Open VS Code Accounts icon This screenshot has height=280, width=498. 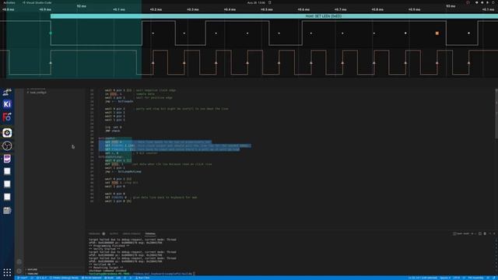click(x=19, y=262)
